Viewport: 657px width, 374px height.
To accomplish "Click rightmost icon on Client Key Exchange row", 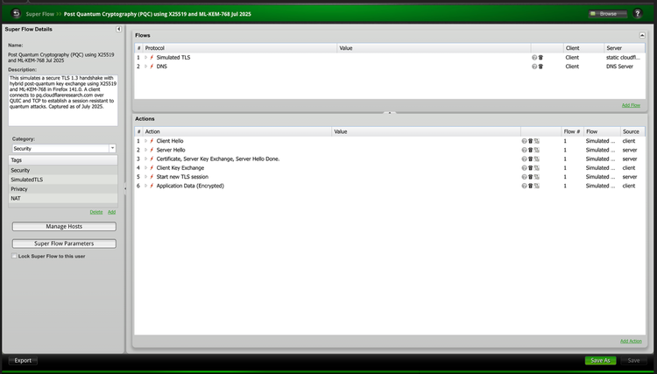I will pyautogui.click(x=536, y=168).
